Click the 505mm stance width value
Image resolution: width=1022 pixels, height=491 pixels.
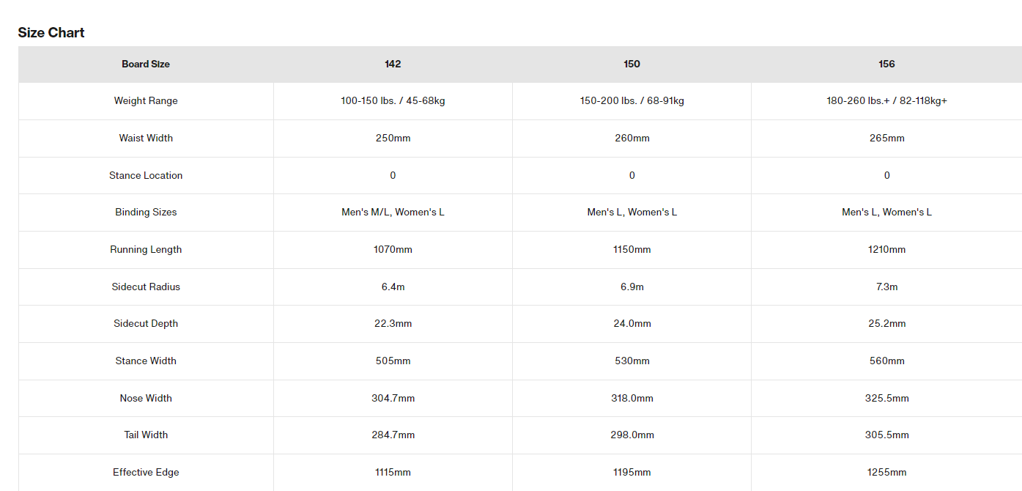[x=393, y=361]
